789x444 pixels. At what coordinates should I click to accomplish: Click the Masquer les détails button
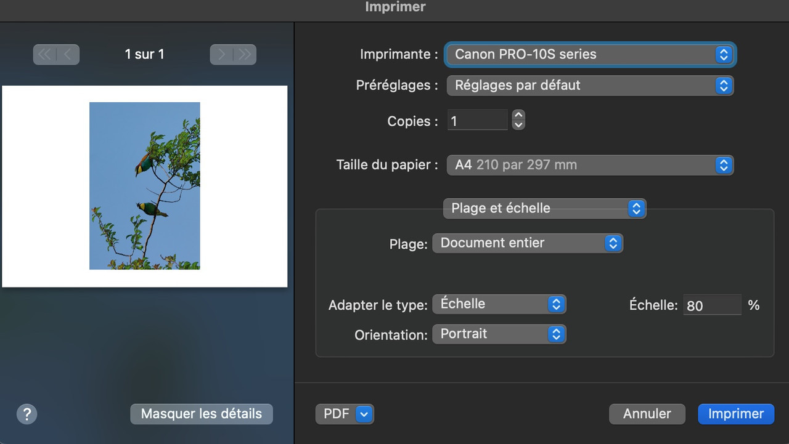[x=202, y=414]
